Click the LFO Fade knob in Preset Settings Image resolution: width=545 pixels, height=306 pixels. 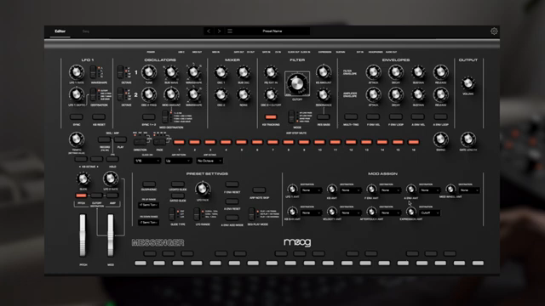[203, 189]
